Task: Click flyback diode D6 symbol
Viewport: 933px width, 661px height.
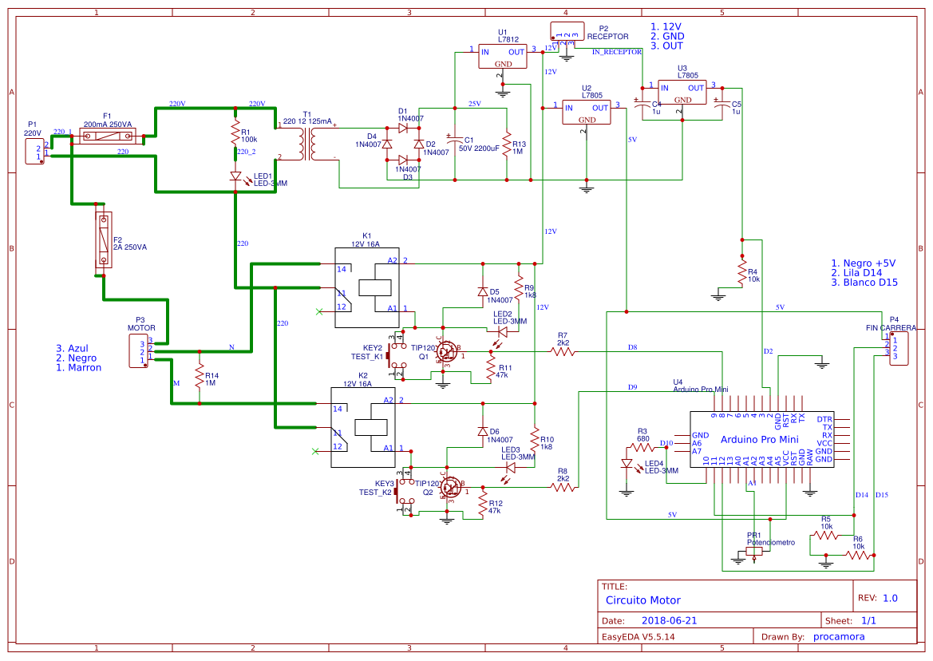Action: (x=483, y=431)
